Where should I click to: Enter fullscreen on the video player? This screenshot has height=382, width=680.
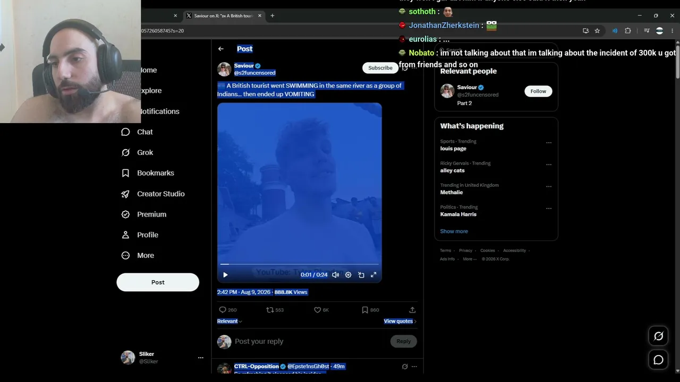point(373,275)
